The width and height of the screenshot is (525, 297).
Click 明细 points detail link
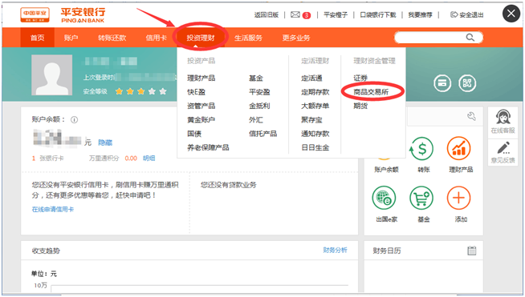pos(149,159)
